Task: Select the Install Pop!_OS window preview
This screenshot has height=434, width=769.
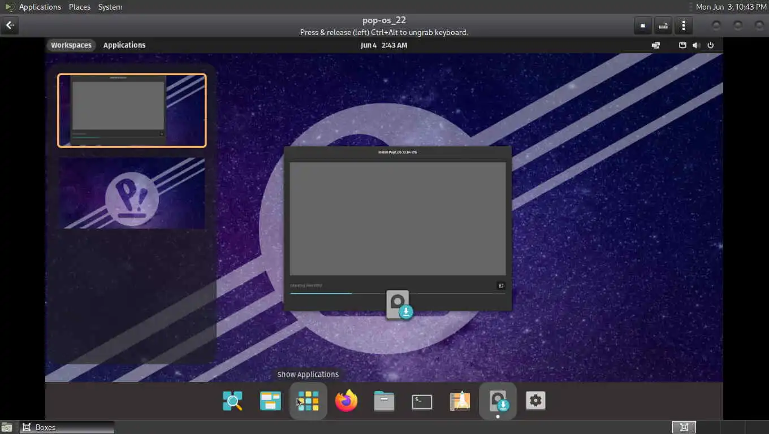Action: coord(398,228)
